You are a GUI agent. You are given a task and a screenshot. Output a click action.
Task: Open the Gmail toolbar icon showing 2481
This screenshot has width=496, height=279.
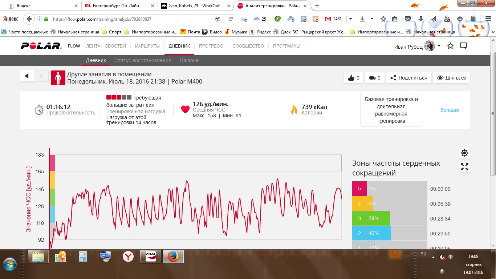(333, 19)
